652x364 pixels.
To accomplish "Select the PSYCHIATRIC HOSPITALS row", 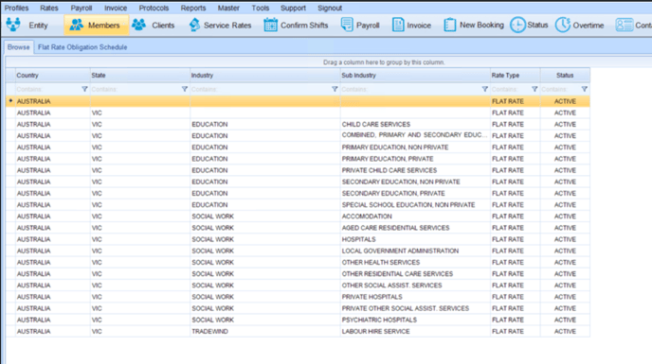I will (298, 320).
